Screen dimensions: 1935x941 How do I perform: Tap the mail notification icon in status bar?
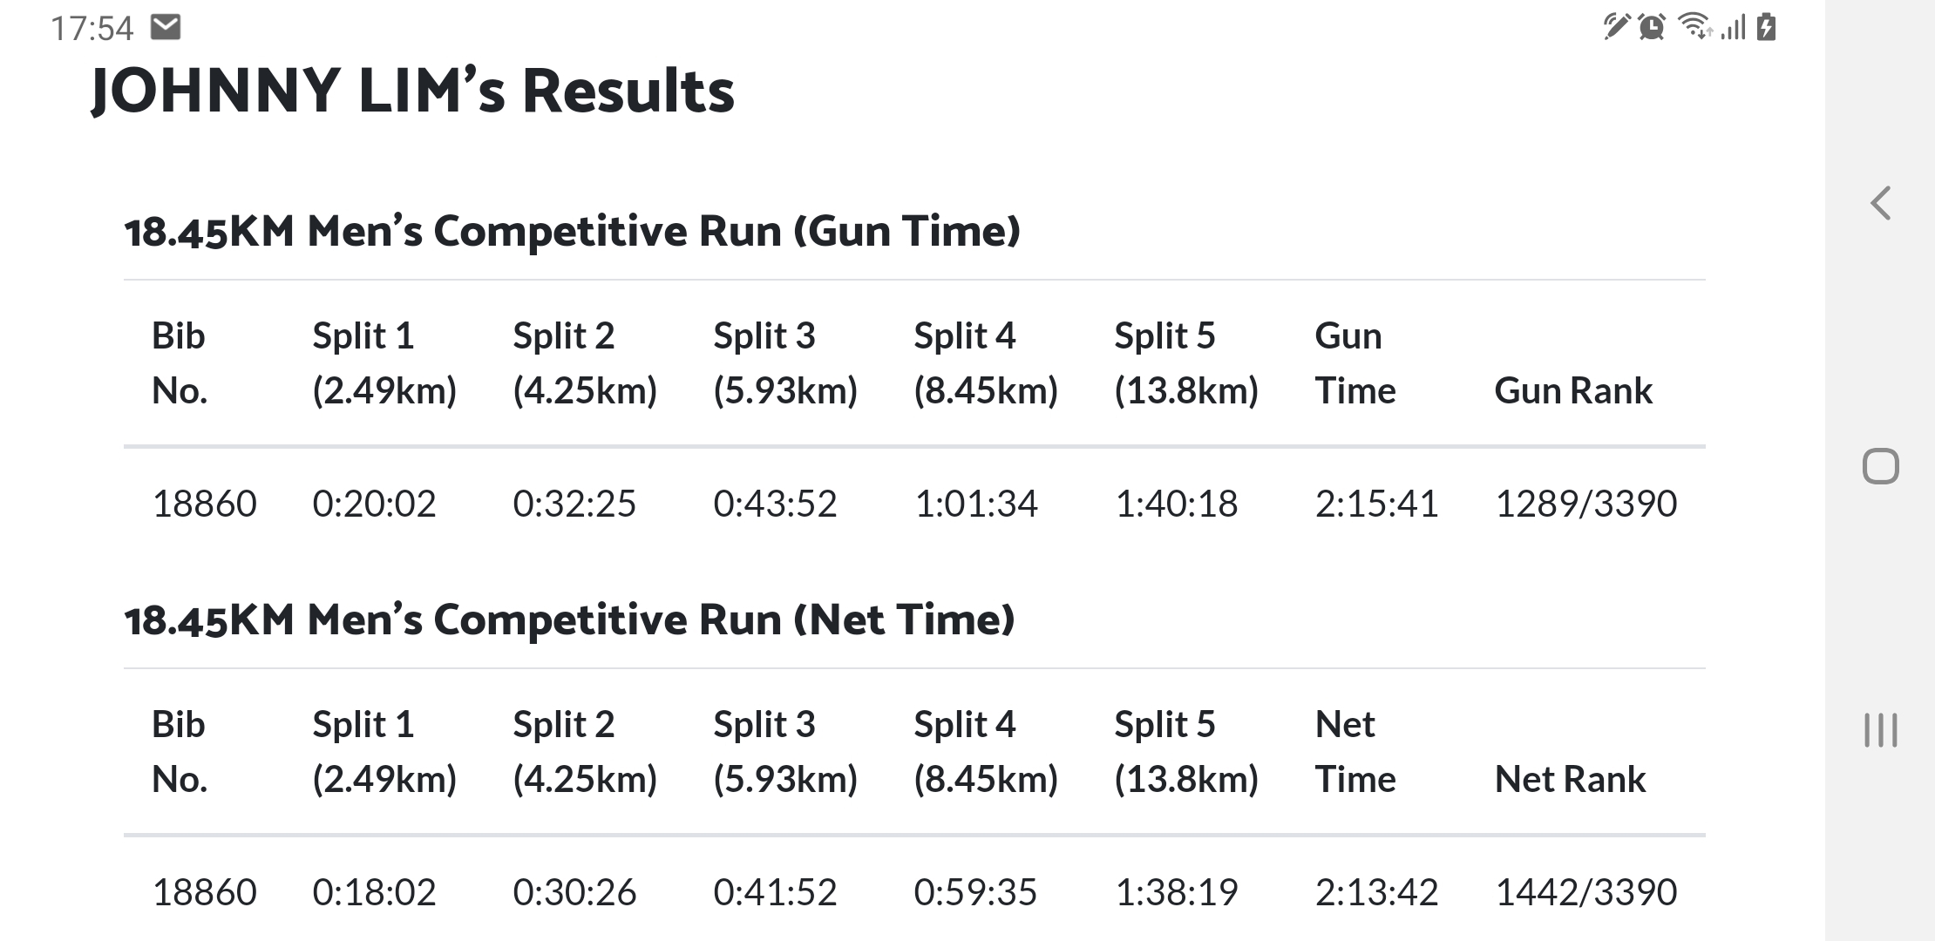click(166, 27)
